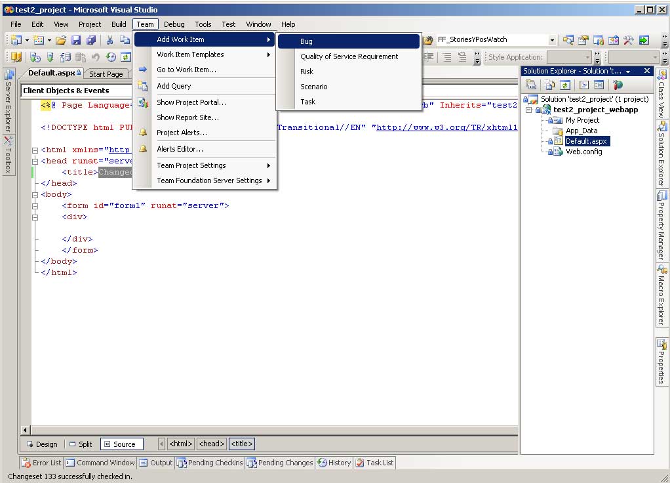Open the Pending Changes tool window tab
Screen dimensions: 670x483
pos(281,463)
